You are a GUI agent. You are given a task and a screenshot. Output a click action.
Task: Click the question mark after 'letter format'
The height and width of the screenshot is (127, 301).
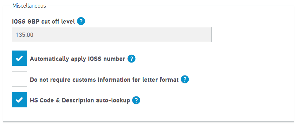coord(185,79)
